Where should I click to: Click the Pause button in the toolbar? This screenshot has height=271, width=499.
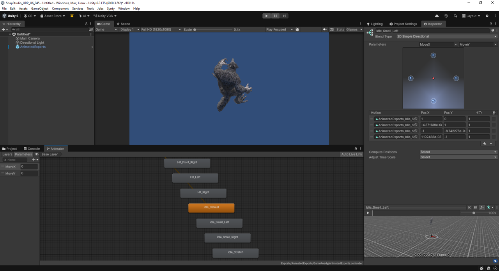(x=275, y=16)
